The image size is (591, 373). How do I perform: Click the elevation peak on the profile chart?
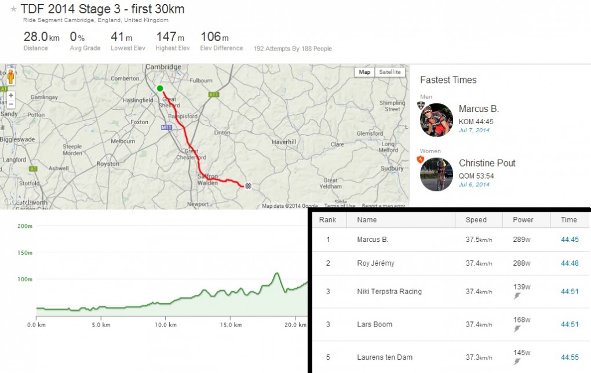[278, 273]
